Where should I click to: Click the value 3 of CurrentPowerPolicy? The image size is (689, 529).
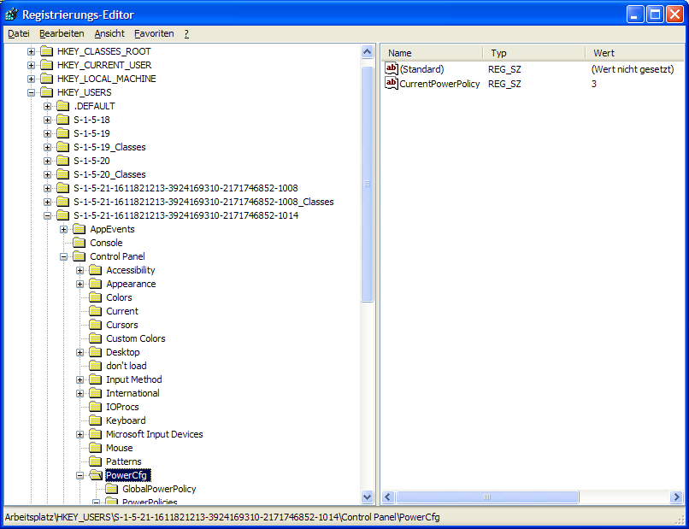tap(593, 84)
